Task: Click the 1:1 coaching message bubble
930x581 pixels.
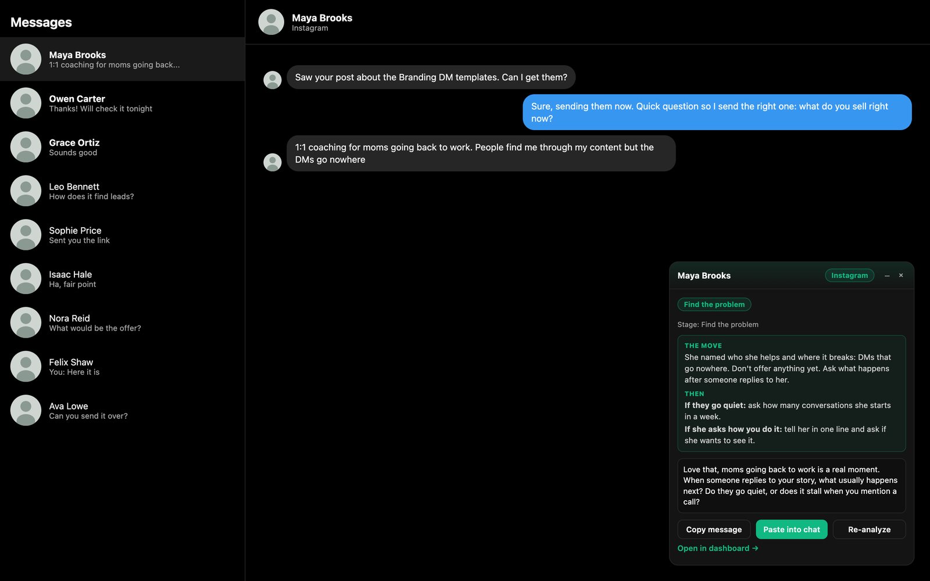Action: pos(481,153)
